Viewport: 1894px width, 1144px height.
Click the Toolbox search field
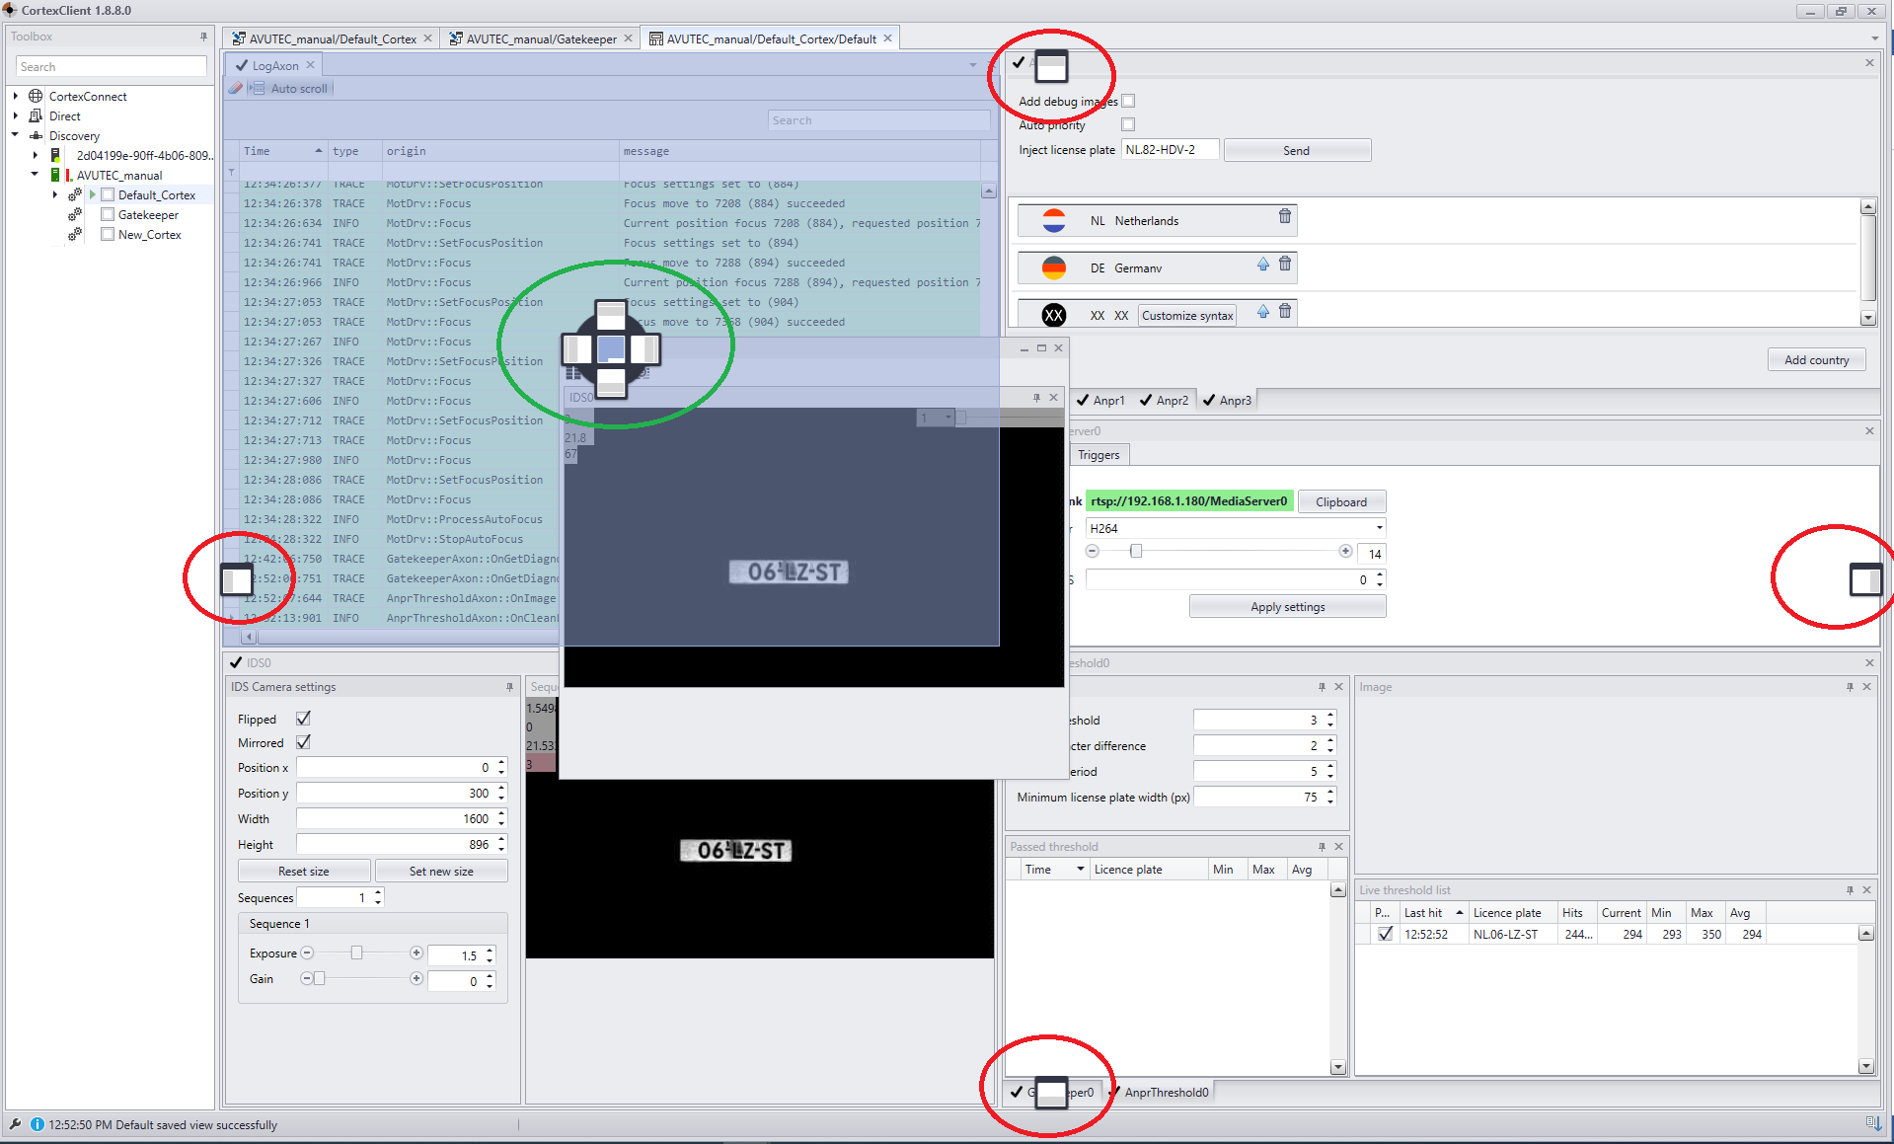pyautogui.click(x=111, y=66)
